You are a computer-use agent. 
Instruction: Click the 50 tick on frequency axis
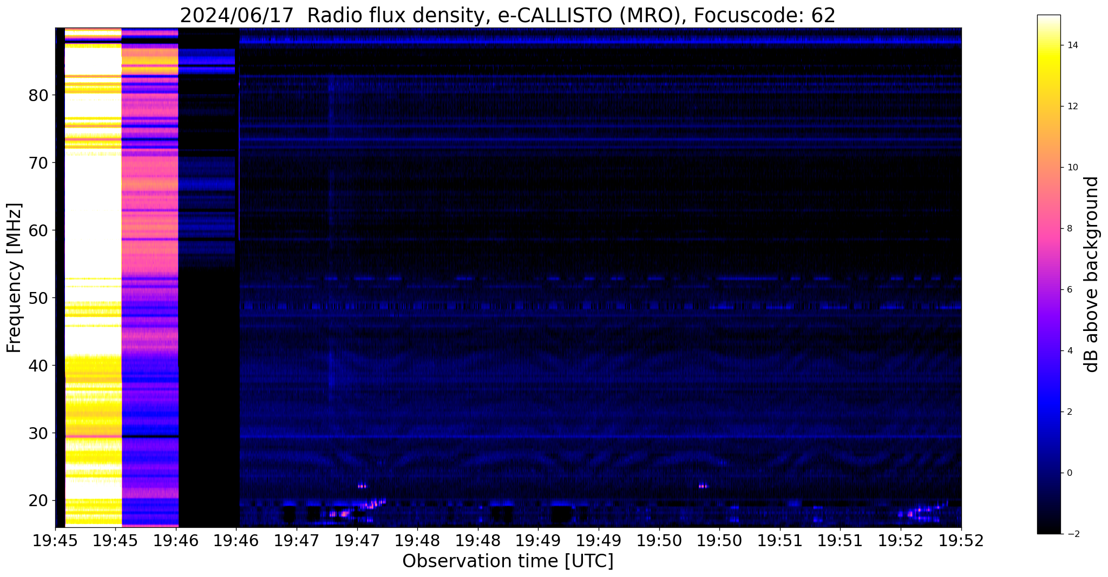click(x=38, y=298)
